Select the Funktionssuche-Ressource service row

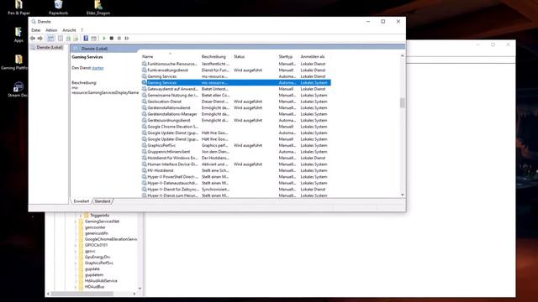coord(236,64)
